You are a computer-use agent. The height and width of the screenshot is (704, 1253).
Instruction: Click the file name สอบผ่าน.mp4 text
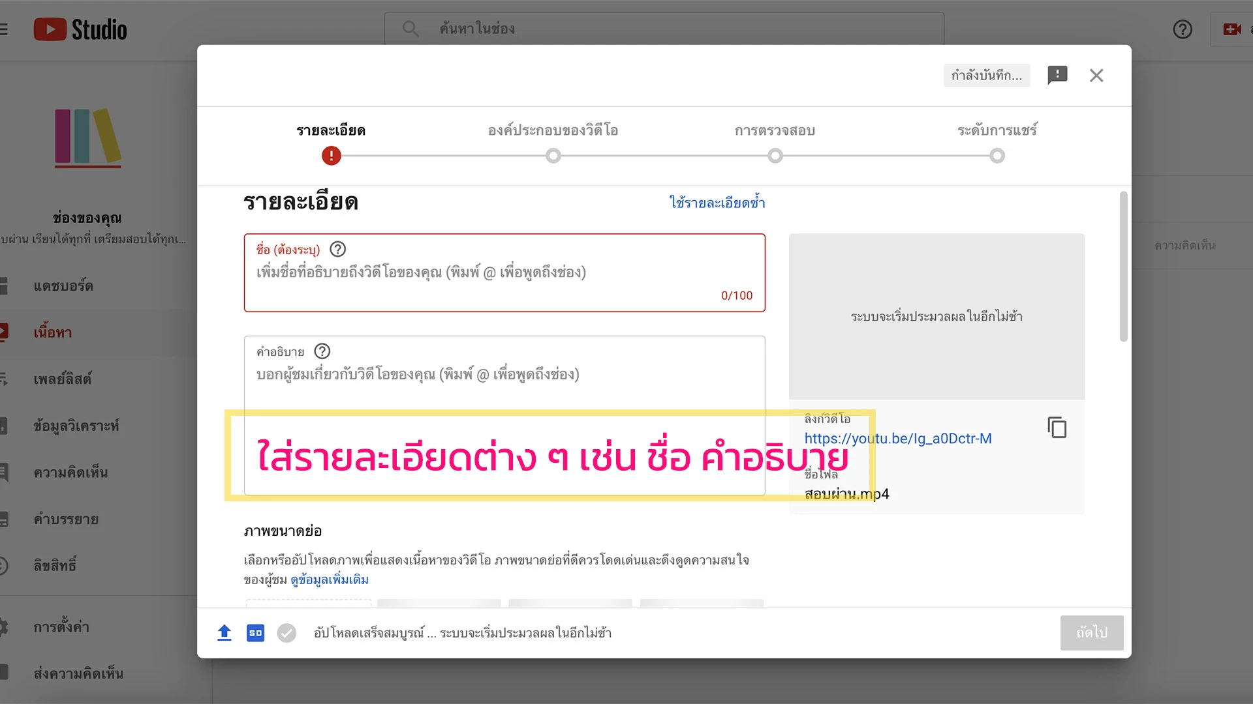[846, 494]
